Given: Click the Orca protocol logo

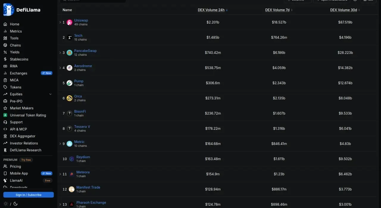Looking at the screenshot, I should pos(69,98).
